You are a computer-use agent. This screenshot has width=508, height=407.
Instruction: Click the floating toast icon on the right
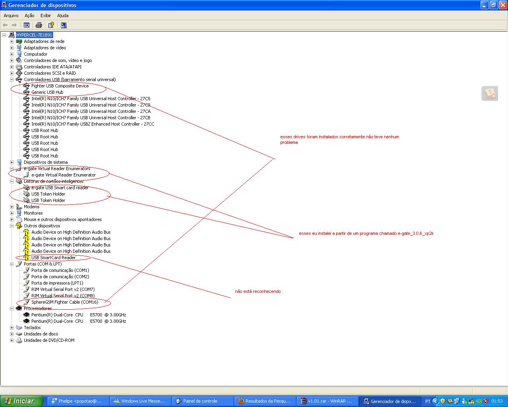(x=489, y=93)
